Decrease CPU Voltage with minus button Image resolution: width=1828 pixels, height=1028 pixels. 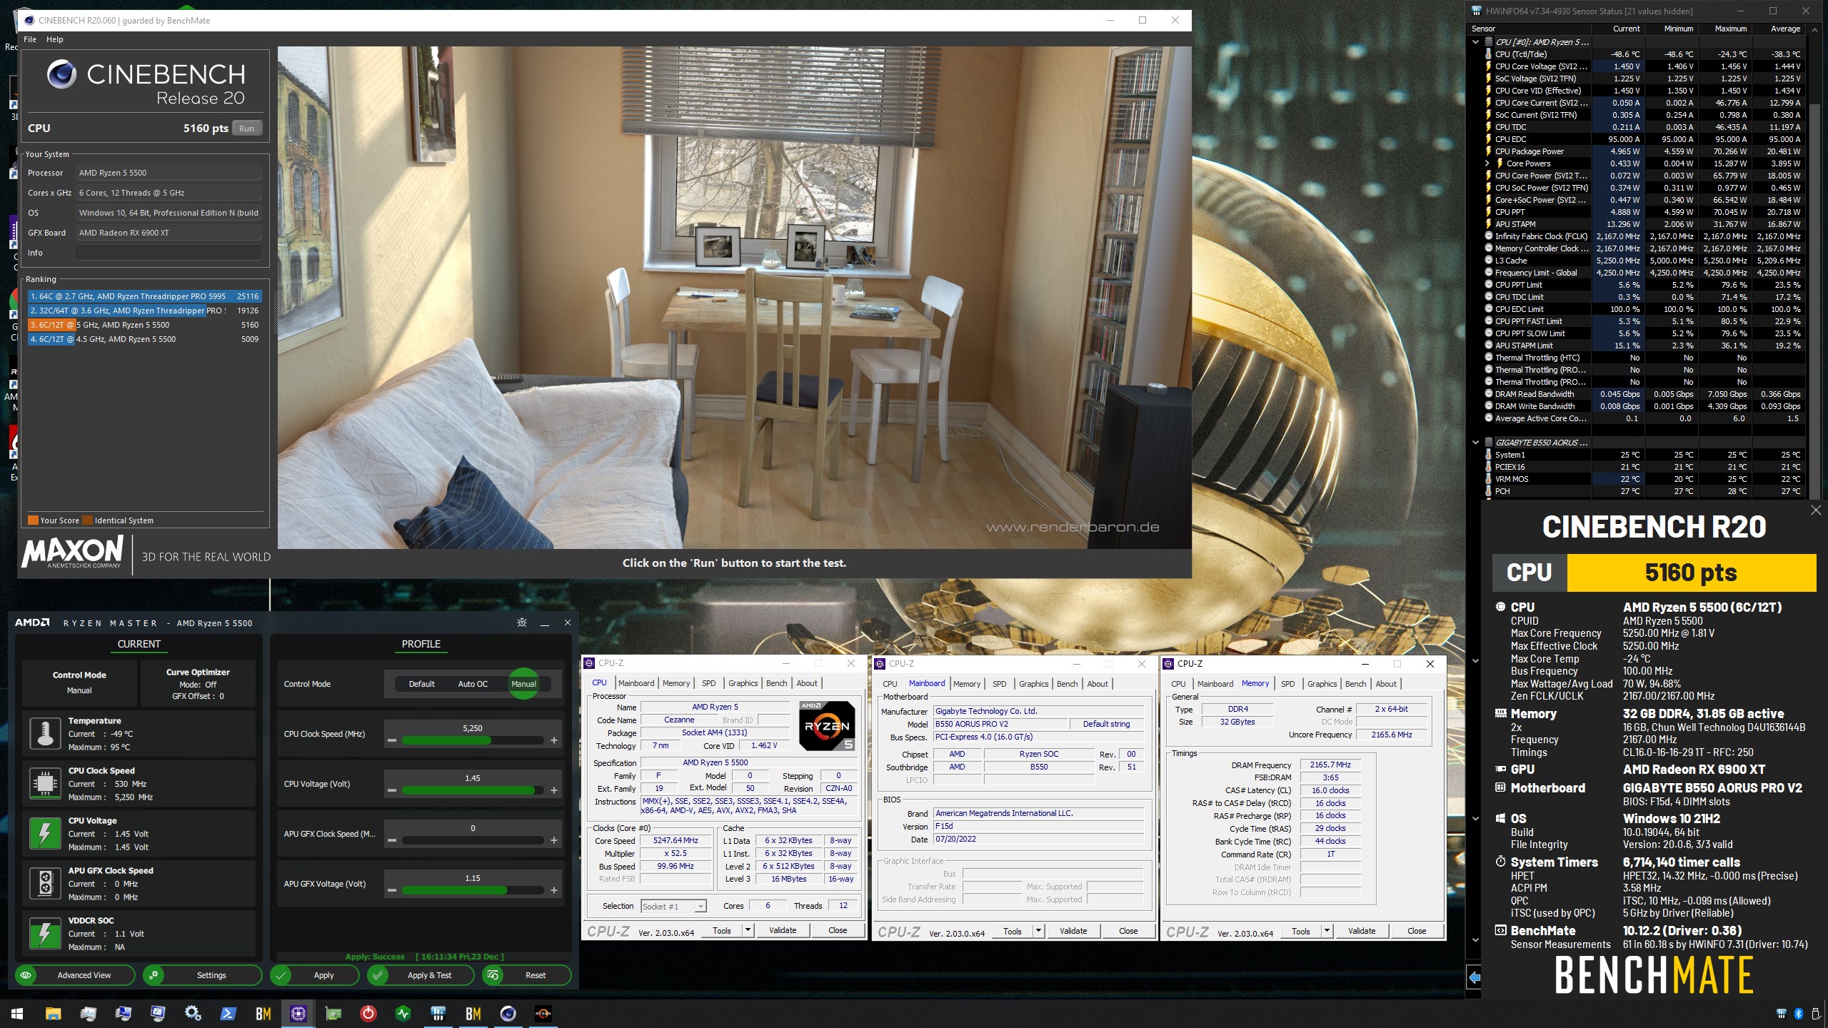point(391,790)
